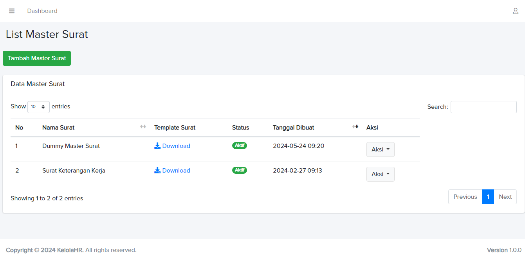Download the Surat Keterangan Kerja template

[176, 171]
